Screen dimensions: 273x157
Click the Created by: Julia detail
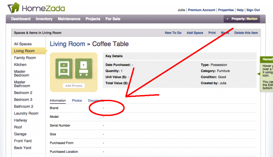[x=213, y=83]
